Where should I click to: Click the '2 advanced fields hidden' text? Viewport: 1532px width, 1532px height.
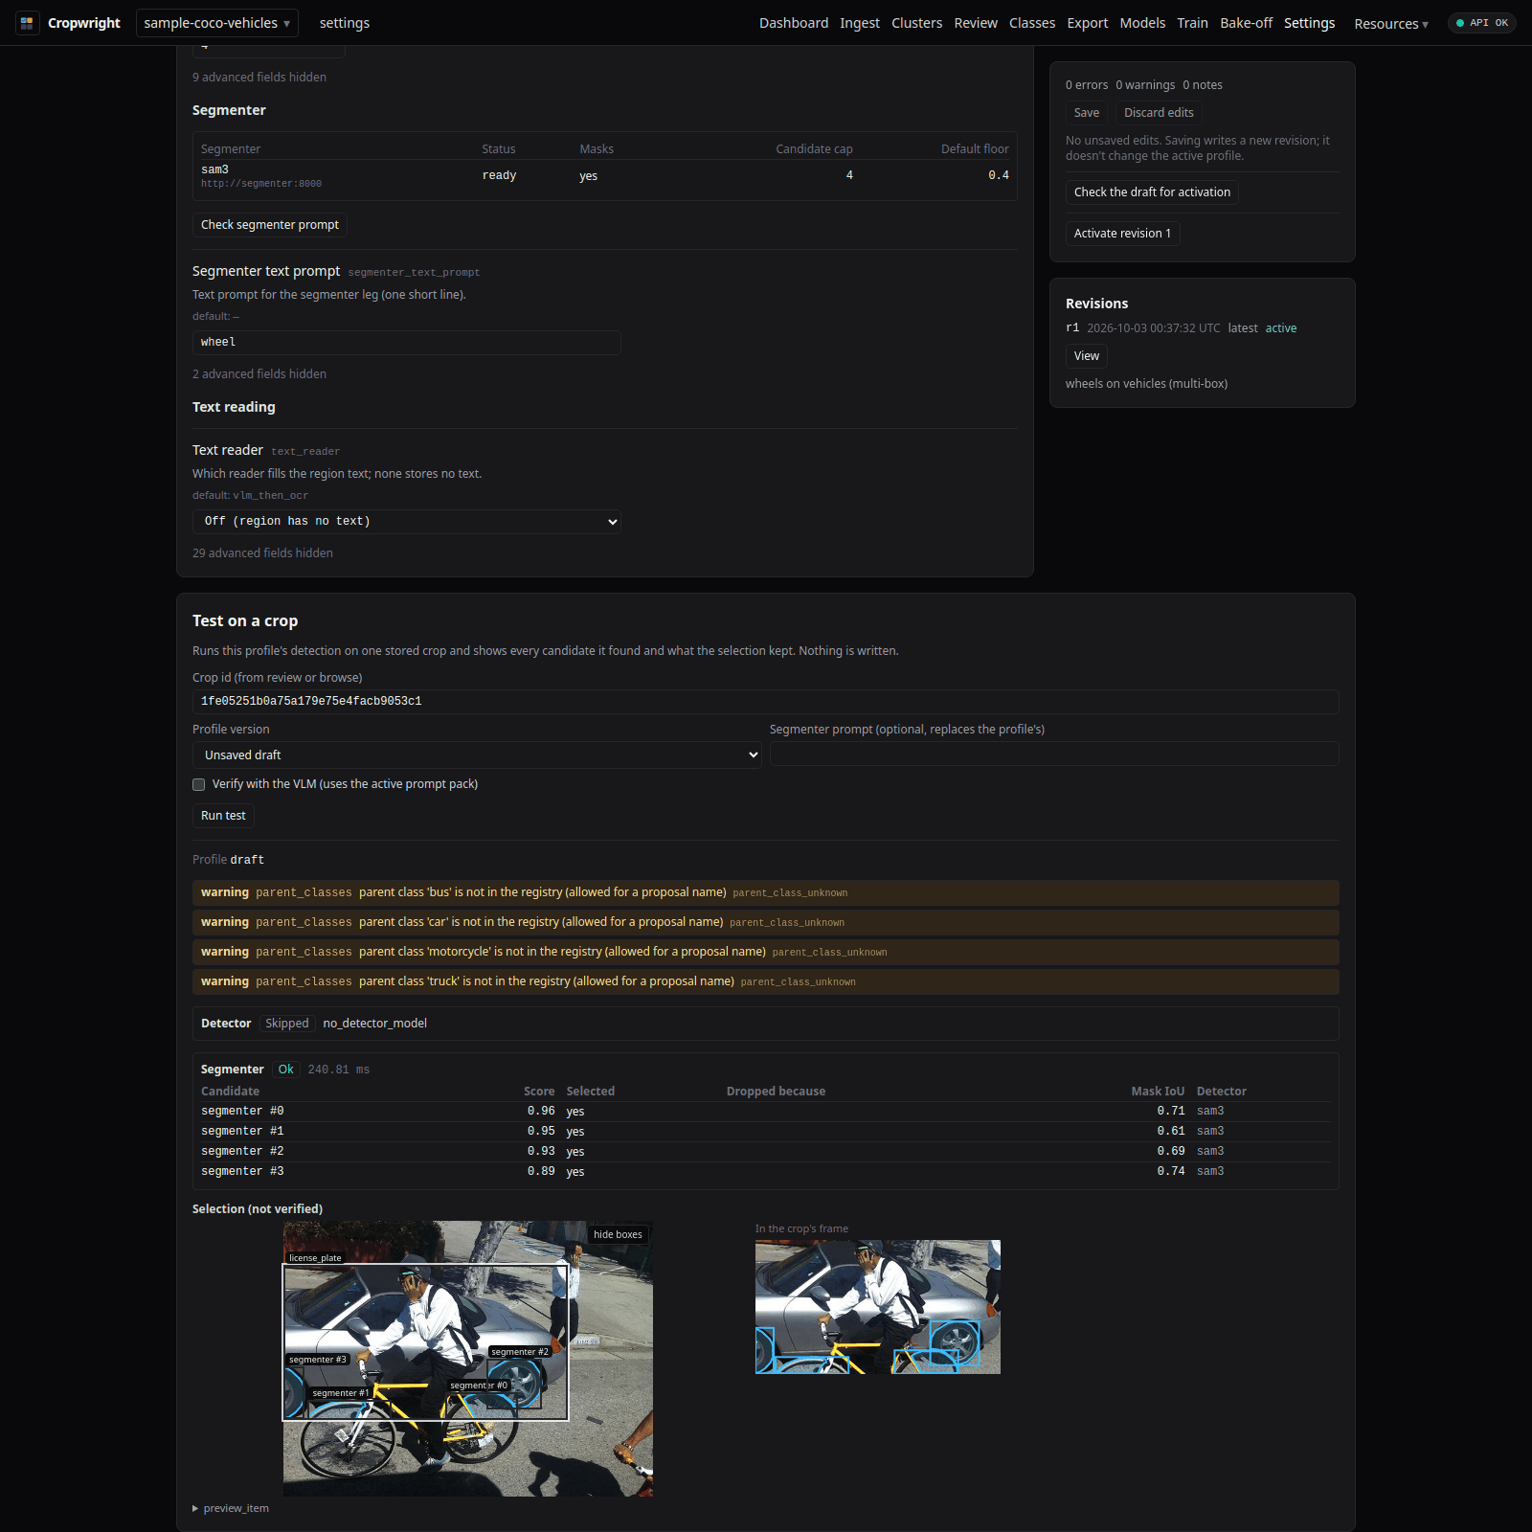coord(259,374)
